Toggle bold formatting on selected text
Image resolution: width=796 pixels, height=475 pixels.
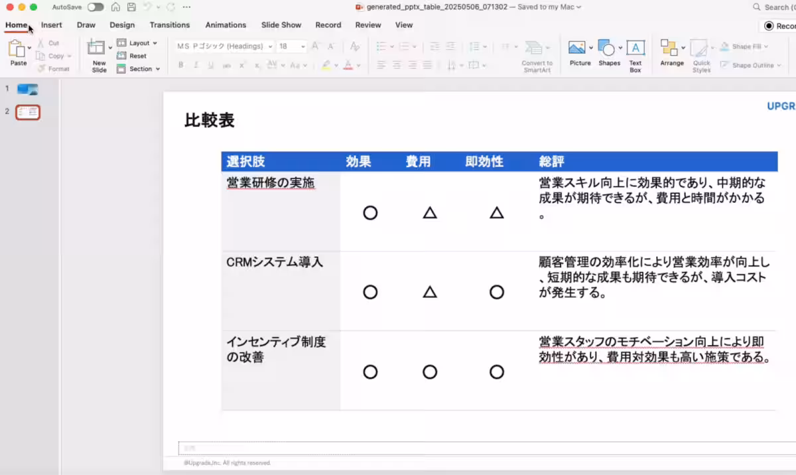click(180, 64)
